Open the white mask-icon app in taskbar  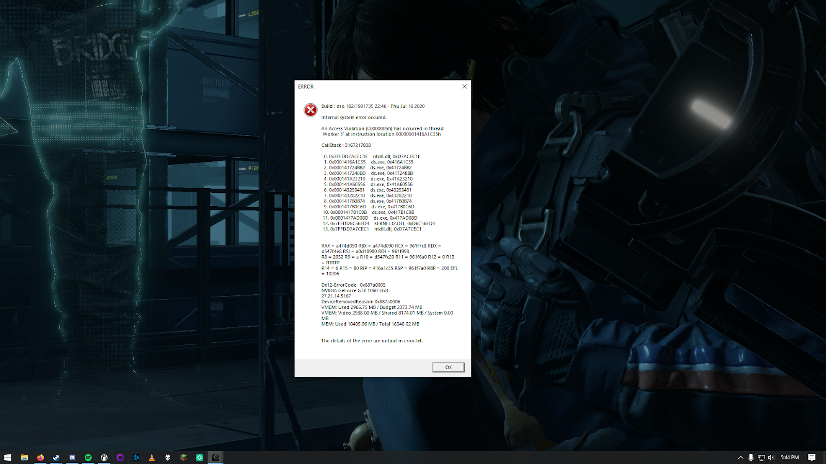pos(168,457)
